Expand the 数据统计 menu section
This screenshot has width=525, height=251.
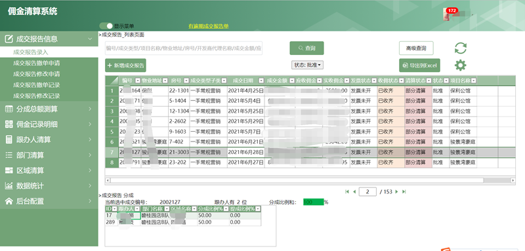[x=90, y=186]
